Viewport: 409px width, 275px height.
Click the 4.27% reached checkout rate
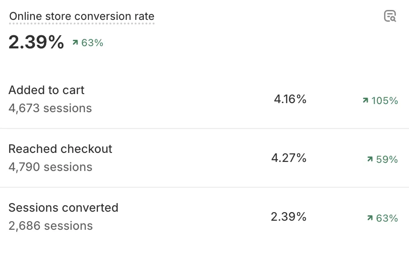point(289,158)
